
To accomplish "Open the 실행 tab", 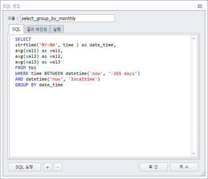I will click(x=57, y=29).
